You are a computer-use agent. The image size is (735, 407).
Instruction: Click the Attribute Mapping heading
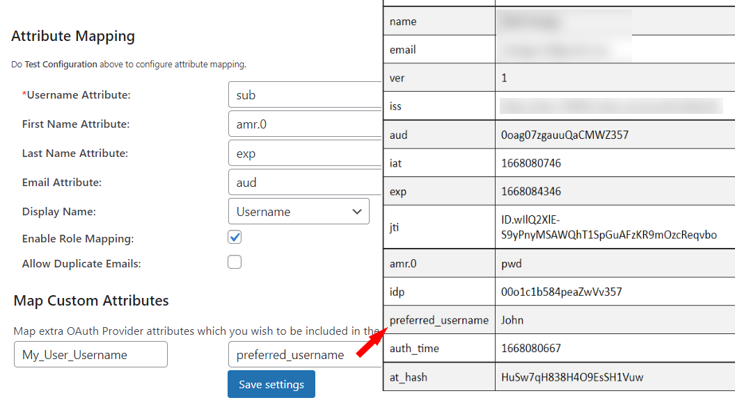click(73, 36)
